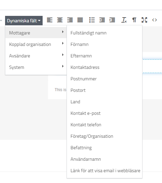Viewport: 162px width, 183px height.
Task: Align text left in toolbar
Action: tap(50, 20)
